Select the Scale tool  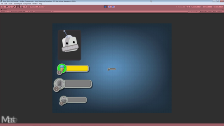(x=14, y=7)
